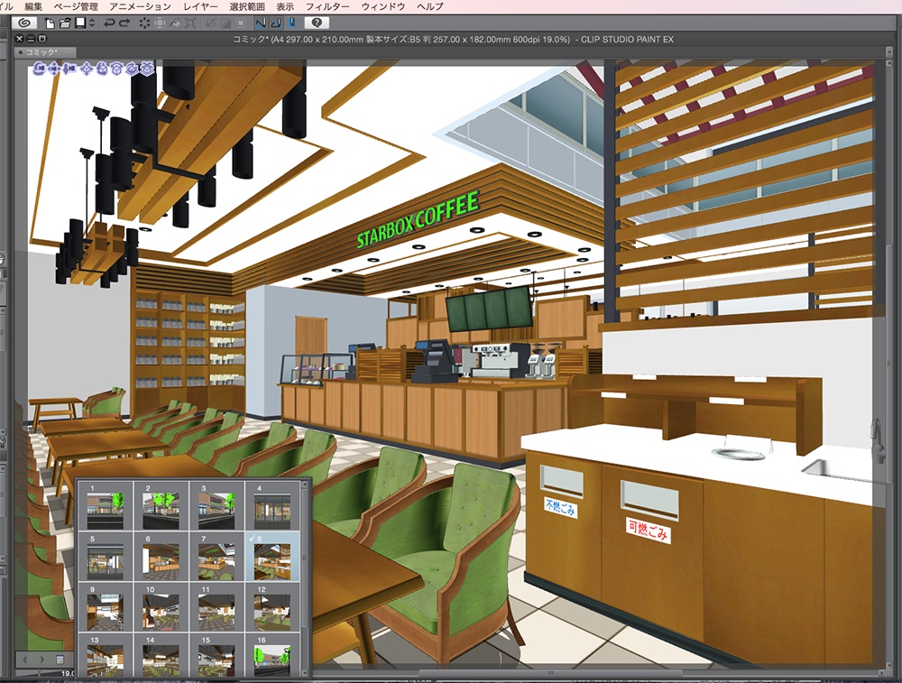Select the sixth 3D manipulator icon
Image resolution: width=902 pixels, height=683 pixels.
point(116,69)
